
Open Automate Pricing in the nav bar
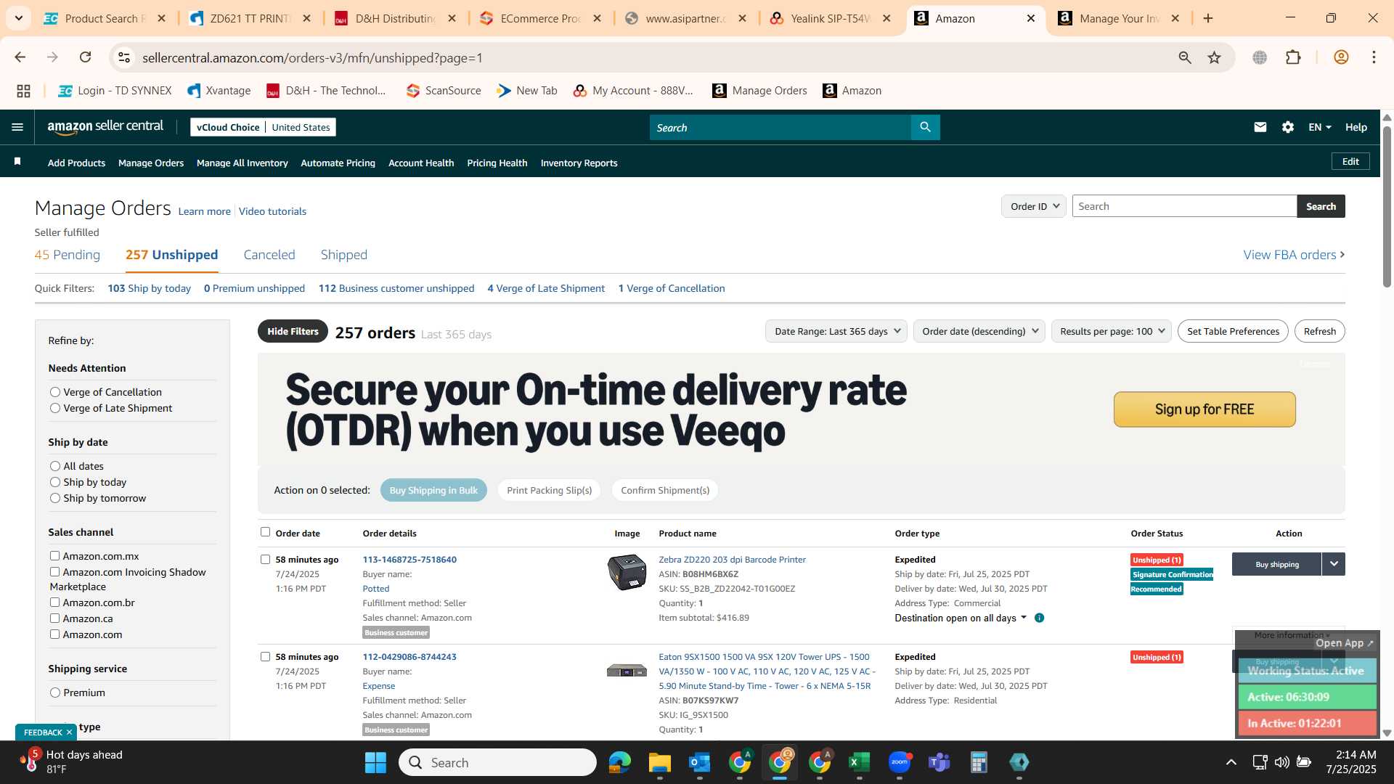click(x=338, y=163)
